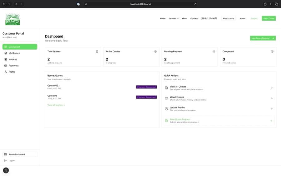
Task: Expand the sidebar options chevron in browser
Action: tap(9, 4)
